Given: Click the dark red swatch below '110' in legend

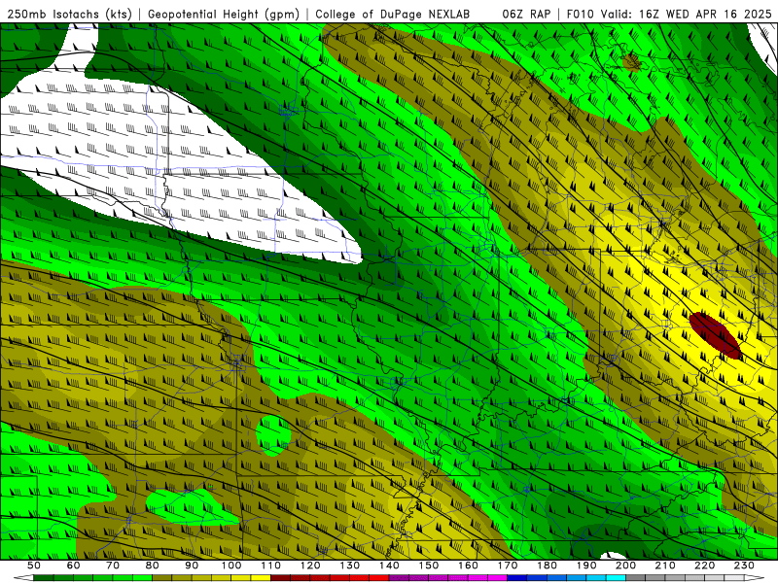Looking at the screenshot, I should point(280,578).
